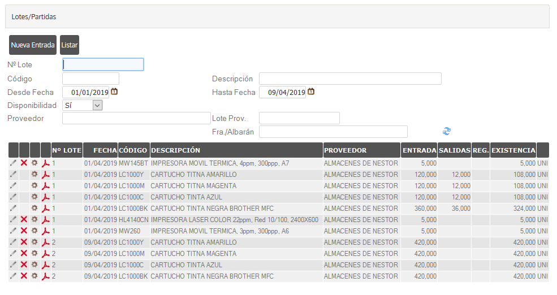
Task: Click gear icon on HL4140CN row
Action: [34, 220]
